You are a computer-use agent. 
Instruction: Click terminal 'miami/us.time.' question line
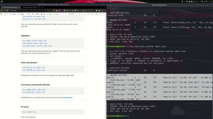point(131,15)
